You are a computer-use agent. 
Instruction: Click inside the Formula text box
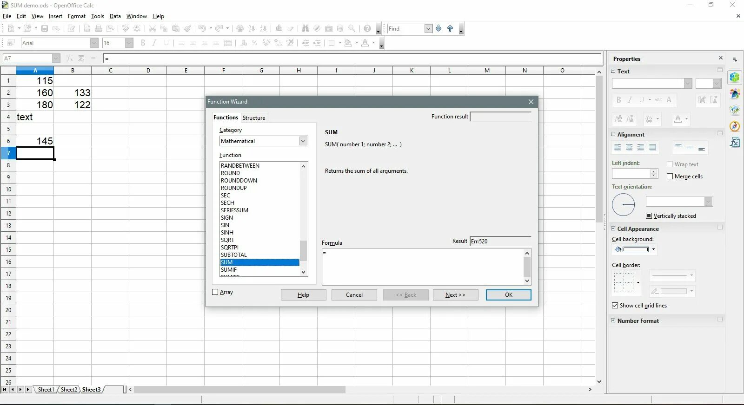pyautogui.click(x=423, y=267)
